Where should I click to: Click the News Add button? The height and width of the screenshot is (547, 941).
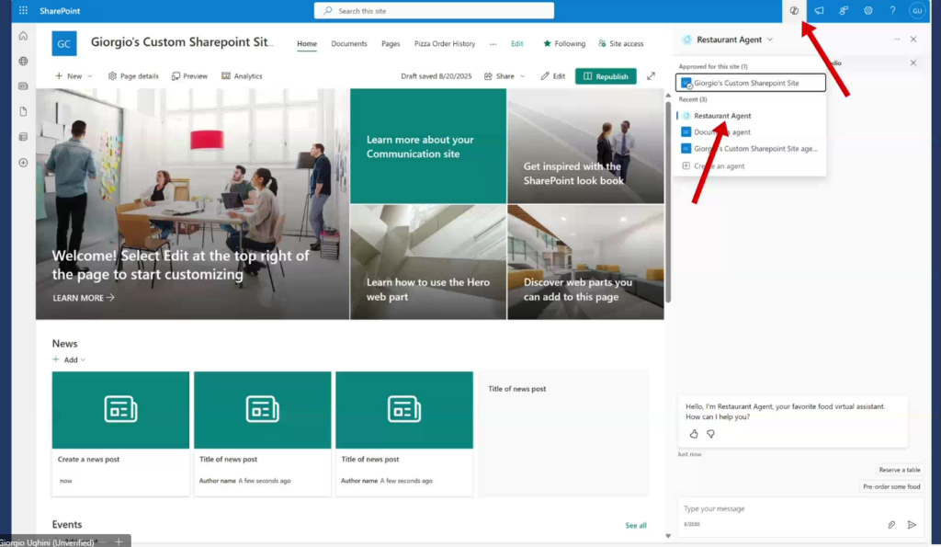coord(65,360)
